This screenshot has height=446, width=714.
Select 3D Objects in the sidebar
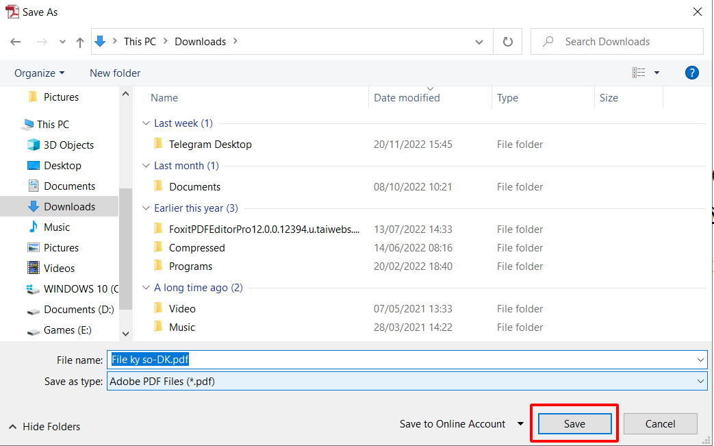(68, 145)
